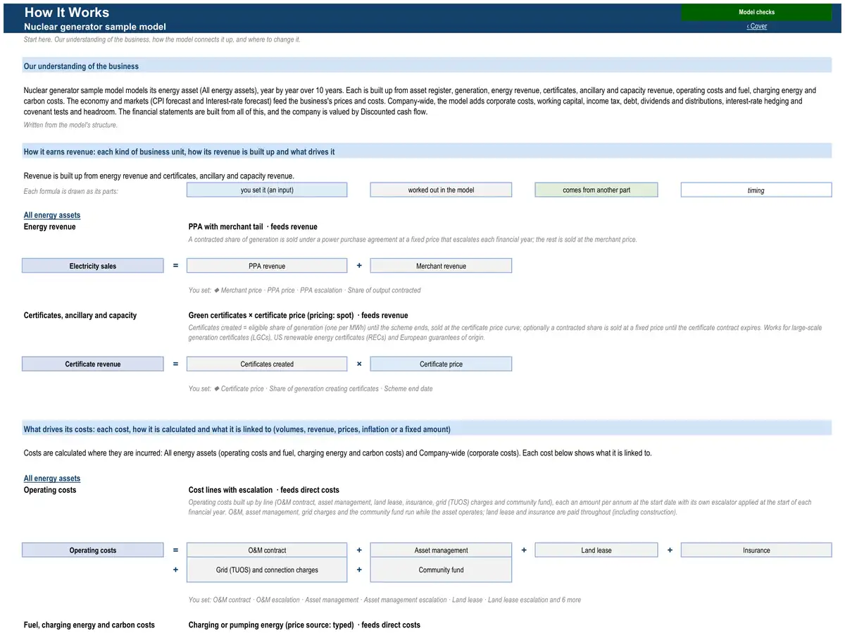
Task: Click 'Written from the model's structure.' note
Action: click(x=70, y=125)
